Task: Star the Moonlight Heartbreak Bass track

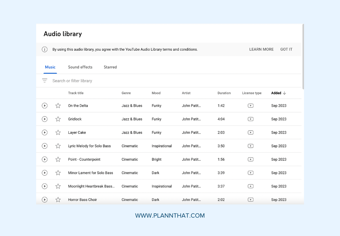Action: (58, 186)
